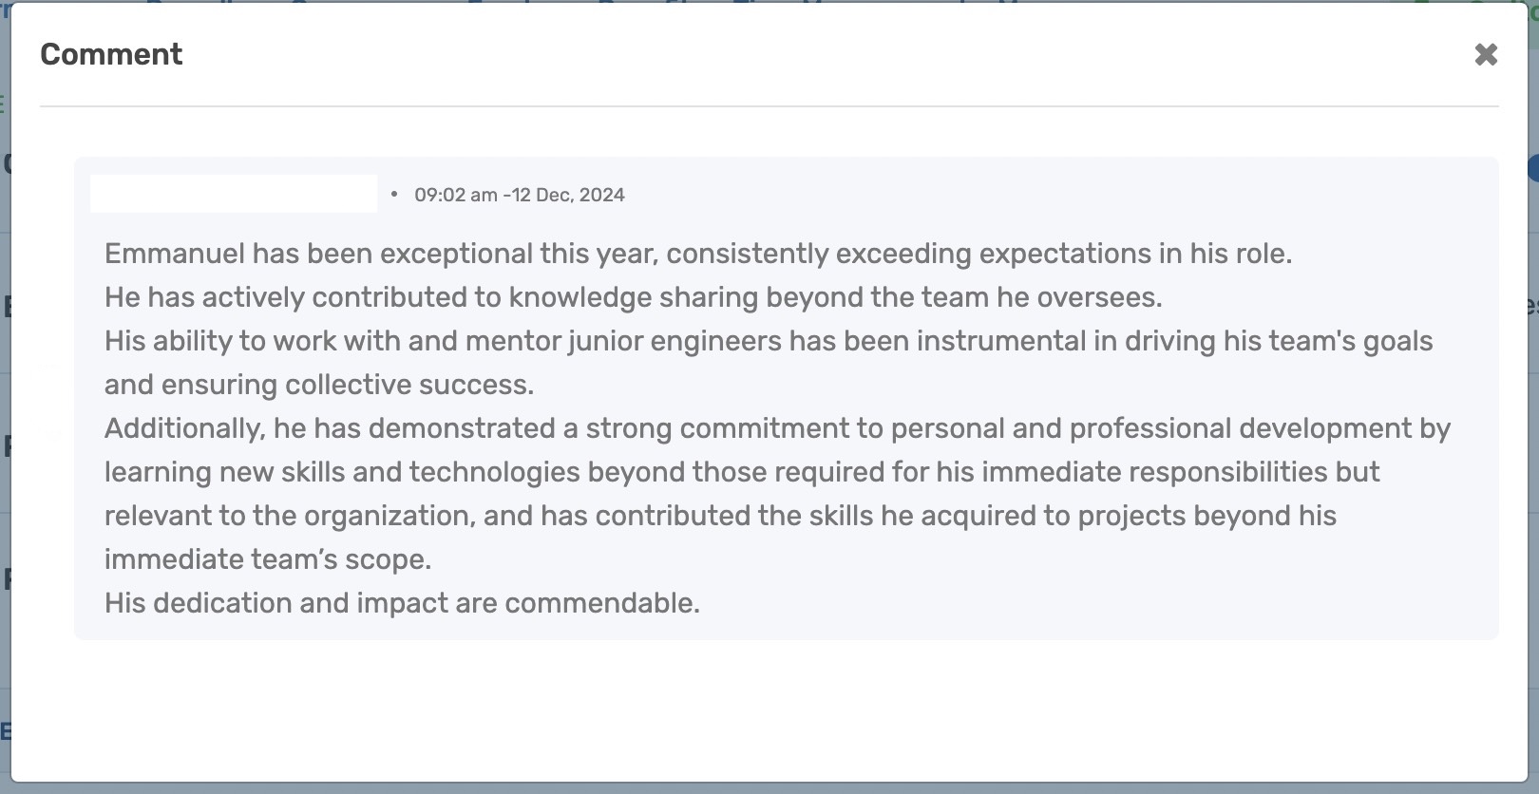Click the truncated sidebar item starting with E
Image resolution: width=1539 pixels, height=794 pixels.
tap(8, 304)
